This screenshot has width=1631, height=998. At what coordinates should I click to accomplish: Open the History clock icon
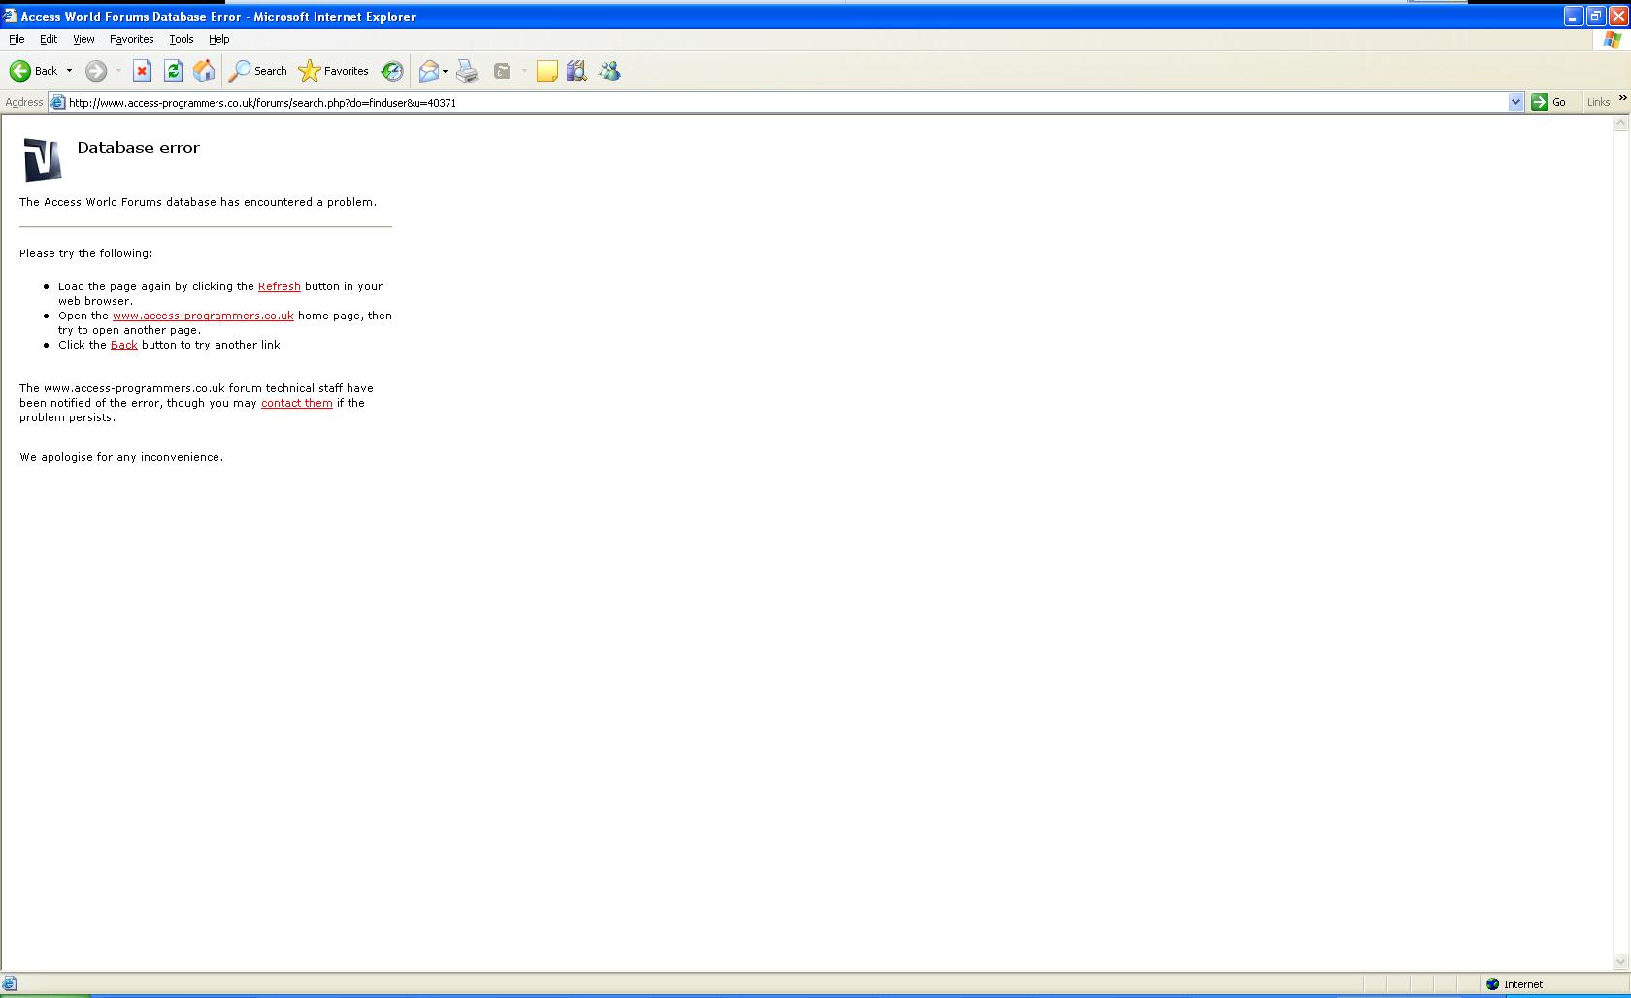[392, 71]
